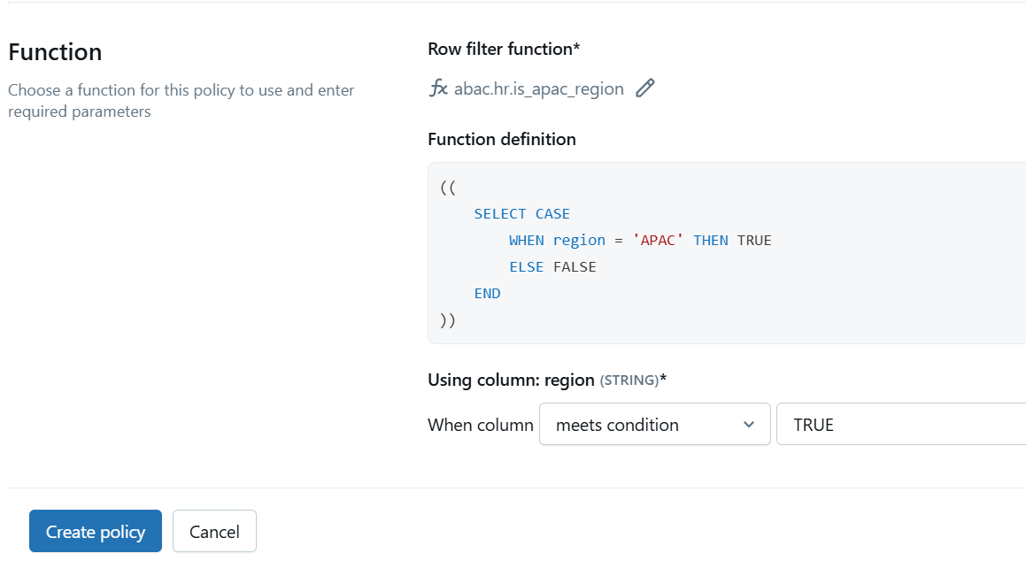This screenshot has height=561, width=1026.
Task: Click the pencil edit icon beside function name
Action: pyautogui.click(x=645, y=88)
